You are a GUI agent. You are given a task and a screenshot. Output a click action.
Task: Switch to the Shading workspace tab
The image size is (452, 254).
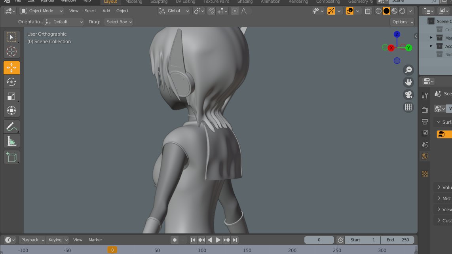tap(245, 2)
